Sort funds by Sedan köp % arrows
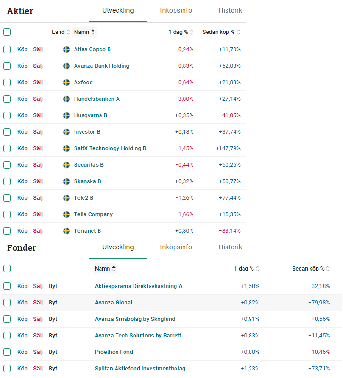 pos(328,269)
